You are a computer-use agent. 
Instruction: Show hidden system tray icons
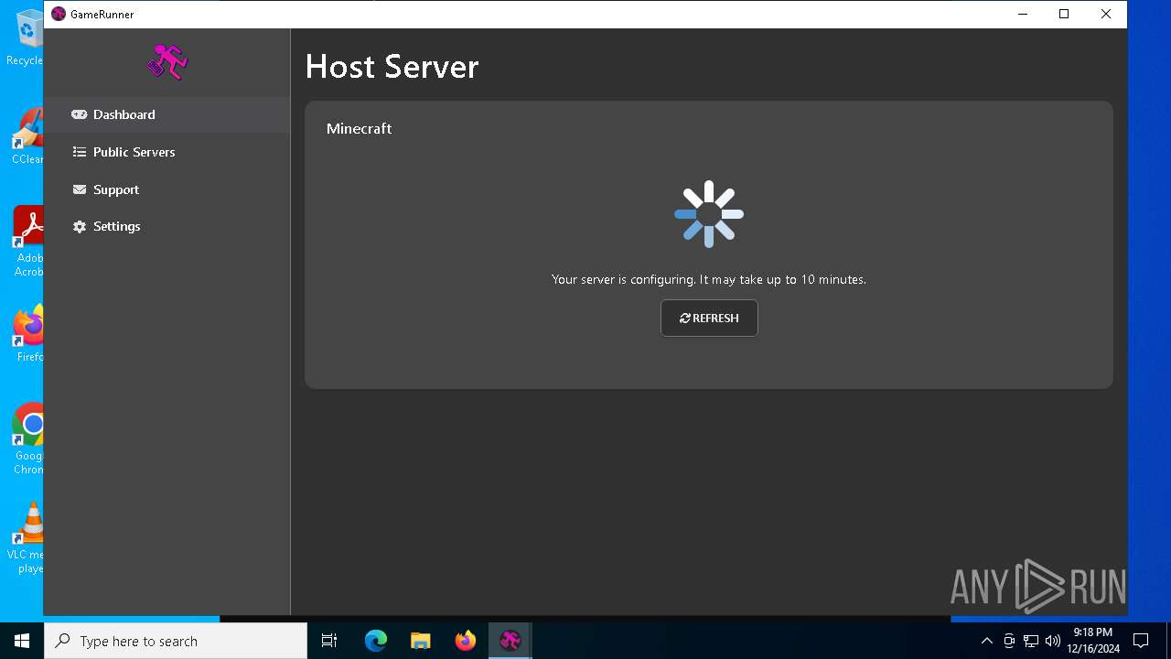986,641
